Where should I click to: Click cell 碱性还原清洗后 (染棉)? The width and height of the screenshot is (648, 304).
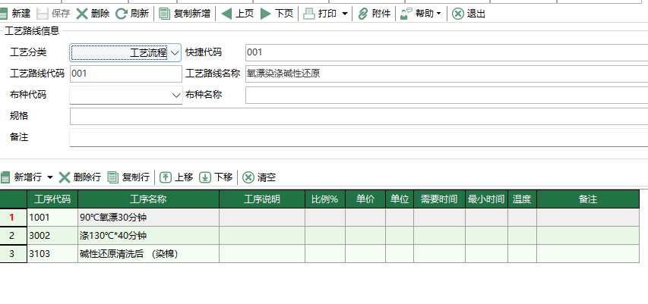point(148,254)
